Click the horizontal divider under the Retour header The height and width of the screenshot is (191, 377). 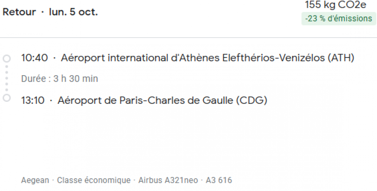(188, 38)
